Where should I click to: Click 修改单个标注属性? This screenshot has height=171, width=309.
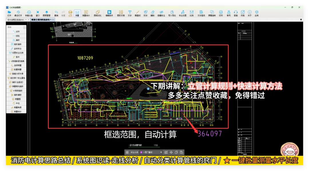click(x=16, y=78)
